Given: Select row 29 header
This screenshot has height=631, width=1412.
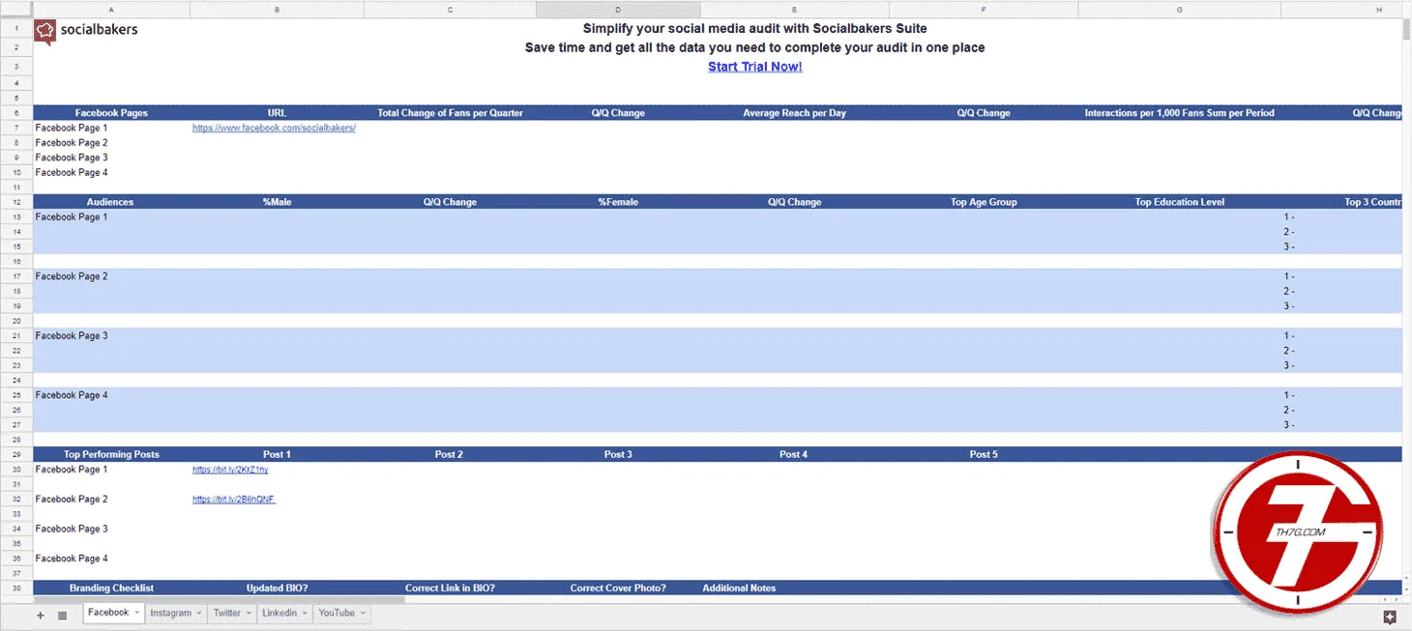Looking at the screenshot, I should (x=16, y=454).
